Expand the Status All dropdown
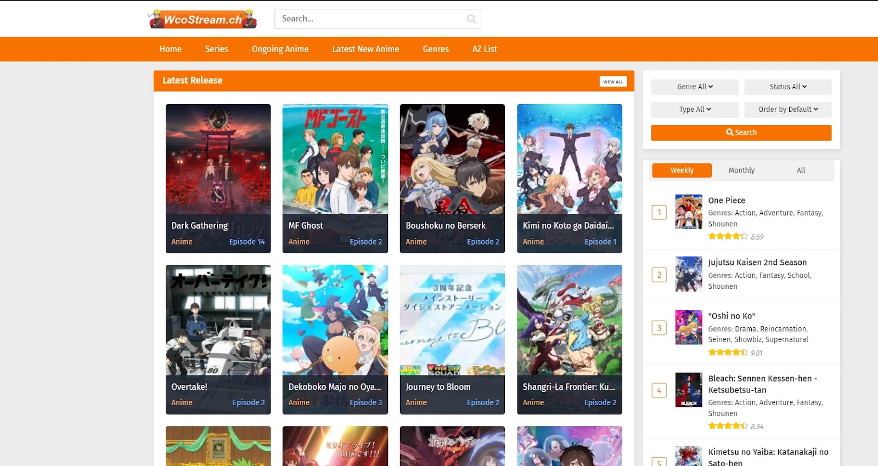This screenshot has height=466, width=878. coord(788,87)
